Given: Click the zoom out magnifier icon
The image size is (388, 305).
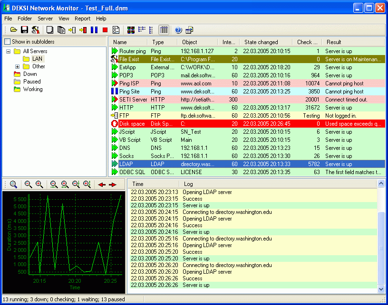Looking at the screenshot, I should point(28,185).
